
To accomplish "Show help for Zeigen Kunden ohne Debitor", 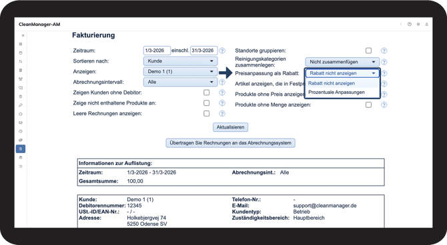I will point(222,93).
